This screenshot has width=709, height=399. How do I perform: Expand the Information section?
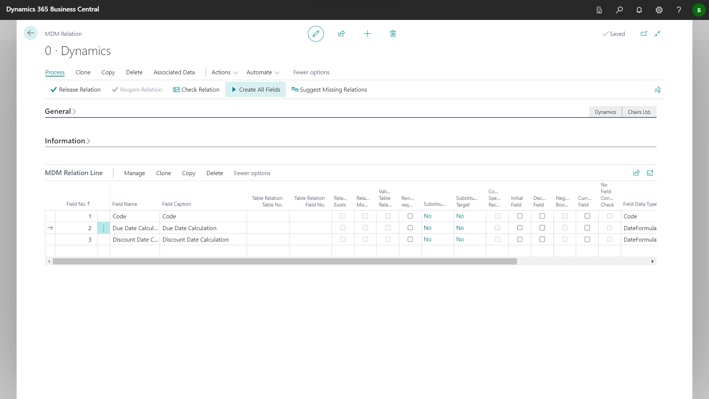67,141
